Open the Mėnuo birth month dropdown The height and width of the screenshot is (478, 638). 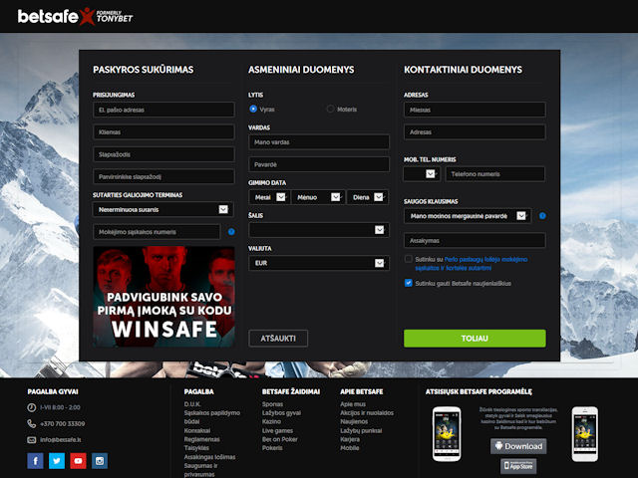click(x=318, y=197)
